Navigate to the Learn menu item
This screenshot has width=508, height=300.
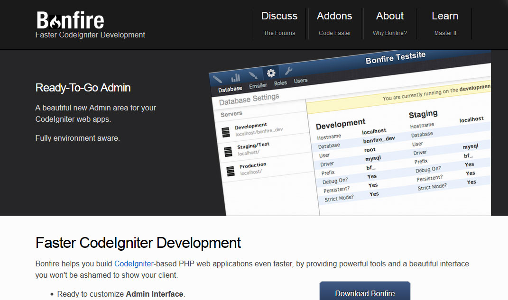click(x=445, y=23)
